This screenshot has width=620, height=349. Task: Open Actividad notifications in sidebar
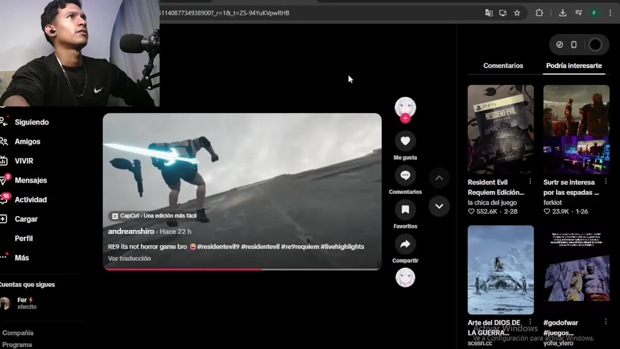coord(31,200)
